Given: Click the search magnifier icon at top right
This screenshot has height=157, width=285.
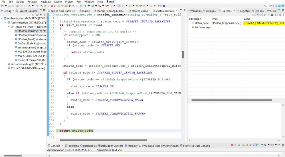Looking at the screenshot, I should (x=266, y=6).
